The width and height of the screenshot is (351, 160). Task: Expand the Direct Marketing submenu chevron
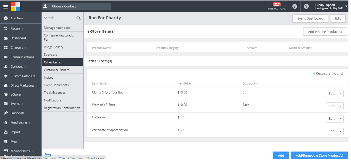coord(36,86)
